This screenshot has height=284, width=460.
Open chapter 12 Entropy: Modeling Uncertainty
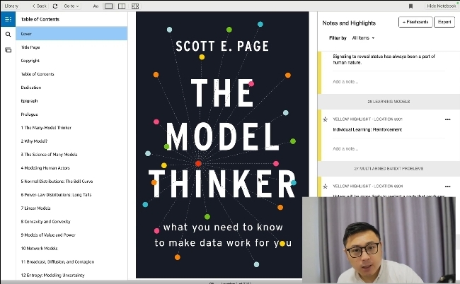[x=71, y=276]
